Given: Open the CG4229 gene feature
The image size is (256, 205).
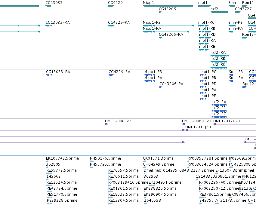Looking at the screenshot, I should pyautogui.click(x=111, y=6).
